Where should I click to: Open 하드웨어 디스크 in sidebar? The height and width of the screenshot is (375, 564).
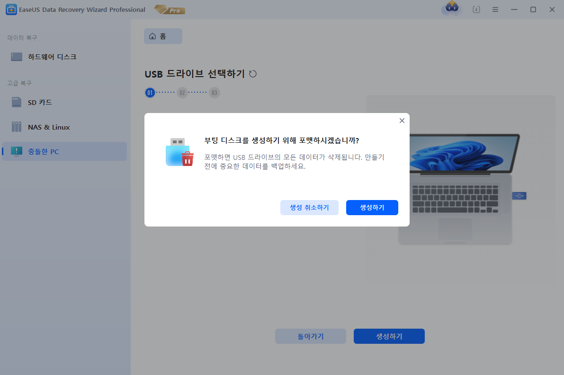[64, 57]
